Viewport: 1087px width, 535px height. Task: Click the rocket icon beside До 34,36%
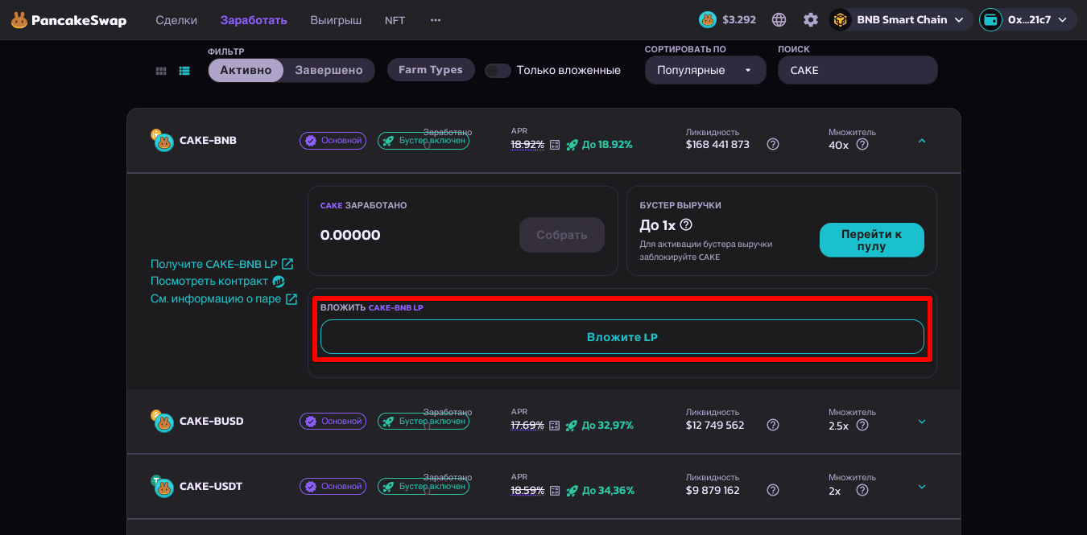tap(572, 490)
